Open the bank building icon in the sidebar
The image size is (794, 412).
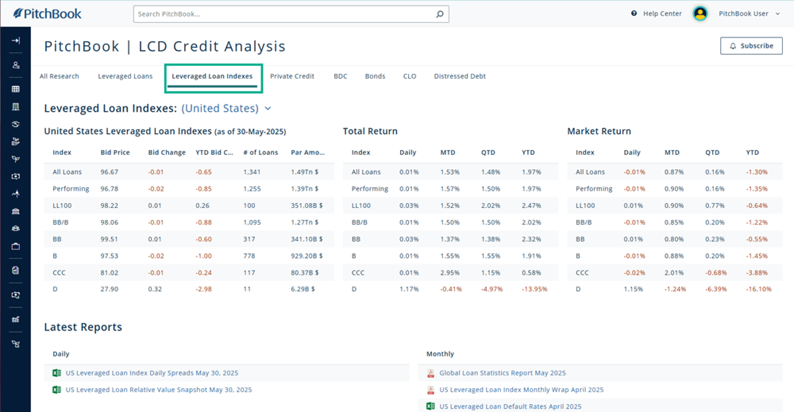pyautogui.click(x=16, y=211)
